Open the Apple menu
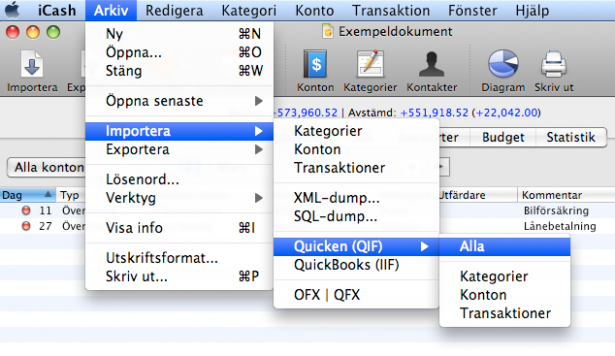615x356 pixels. pyautogui.click(x=13, y=11)
